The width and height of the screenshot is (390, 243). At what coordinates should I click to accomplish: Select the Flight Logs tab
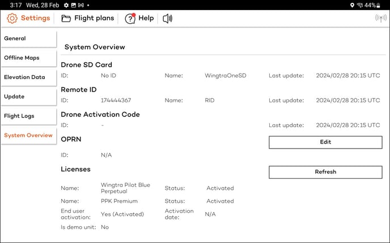(29, 116)
